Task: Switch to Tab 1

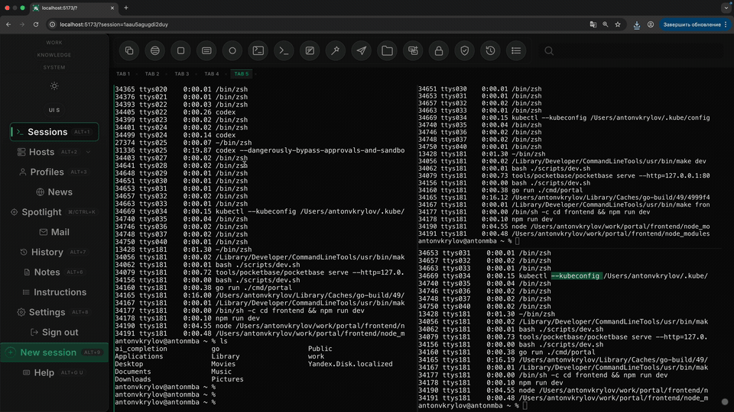Action: tap(123, 74)
